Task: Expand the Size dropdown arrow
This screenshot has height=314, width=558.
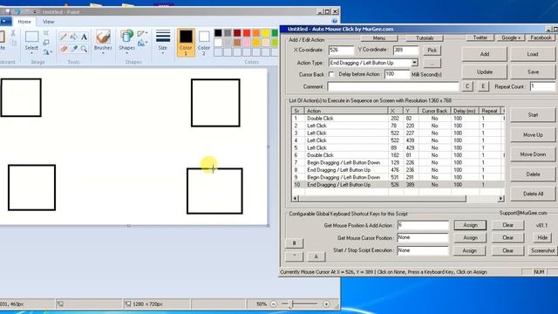Action: (163, 53)
